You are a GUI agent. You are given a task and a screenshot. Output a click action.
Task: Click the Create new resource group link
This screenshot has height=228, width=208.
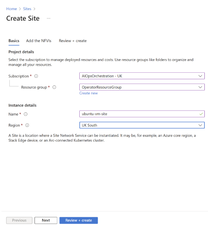88,93
